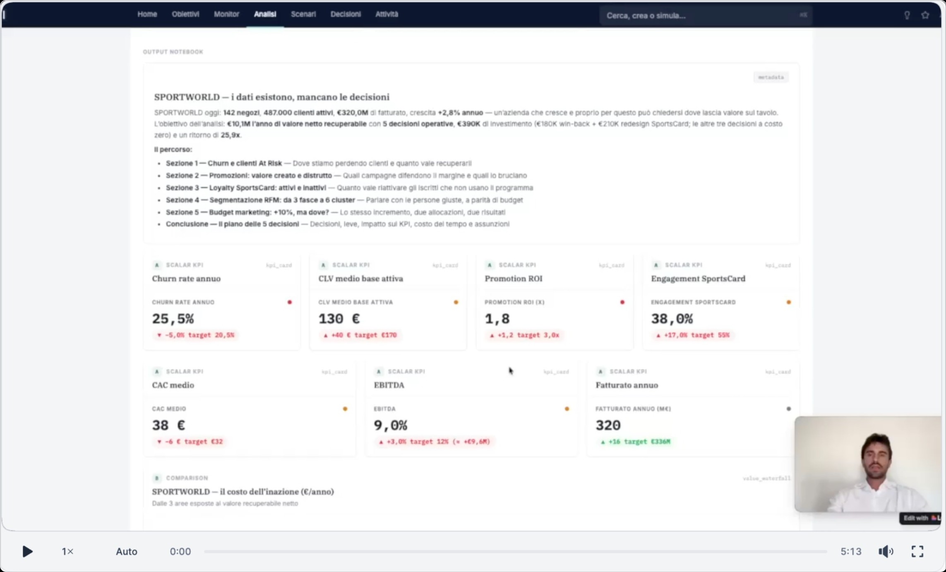Seek on the video progress bar
Image resolution: width=946 pixels, height=572 pixels.
[515, 551]
